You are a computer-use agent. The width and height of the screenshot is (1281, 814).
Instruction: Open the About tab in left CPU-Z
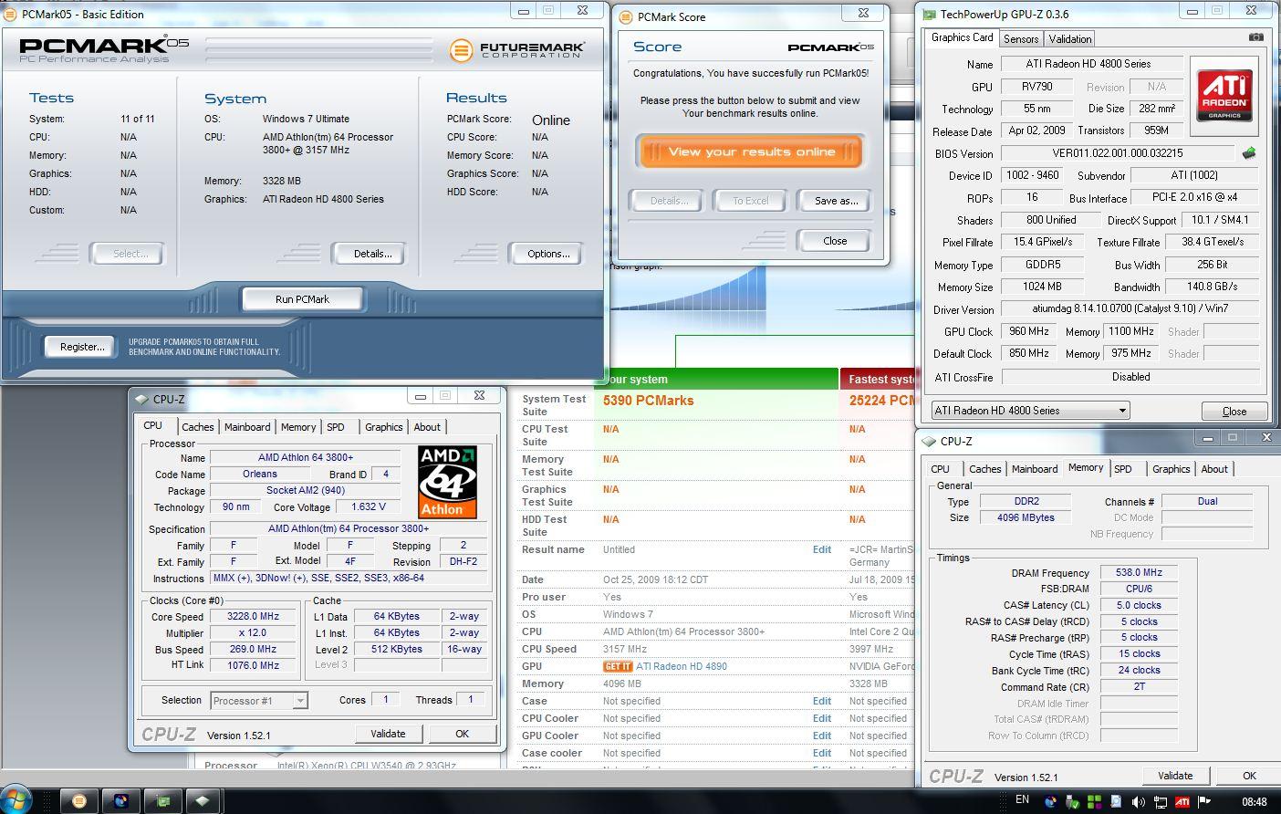[427, 427]
